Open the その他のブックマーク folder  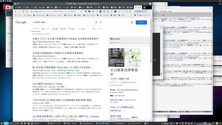tap(142, 15)
